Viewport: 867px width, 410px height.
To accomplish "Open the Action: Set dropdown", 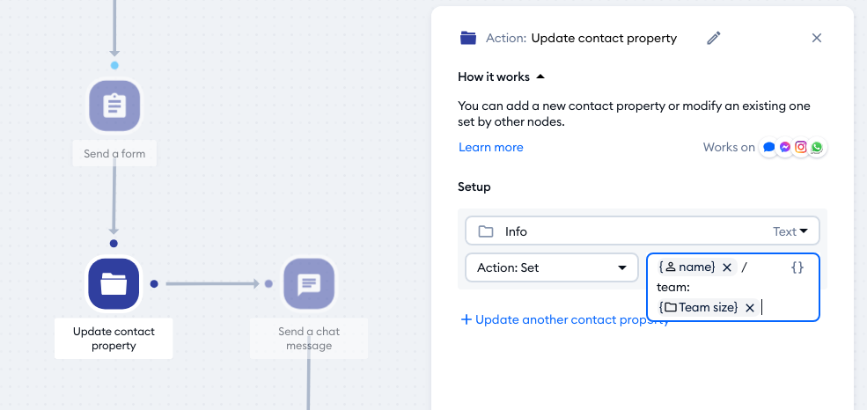I will pyautogui.click(x=551, y=267).
